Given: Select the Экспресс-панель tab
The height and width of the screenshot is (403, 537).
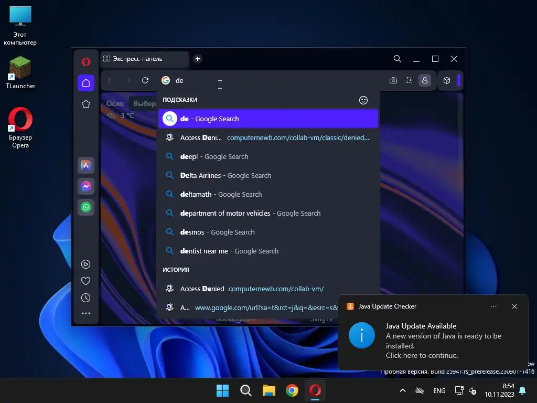Looking at the screenshot, I should (145, 59).
